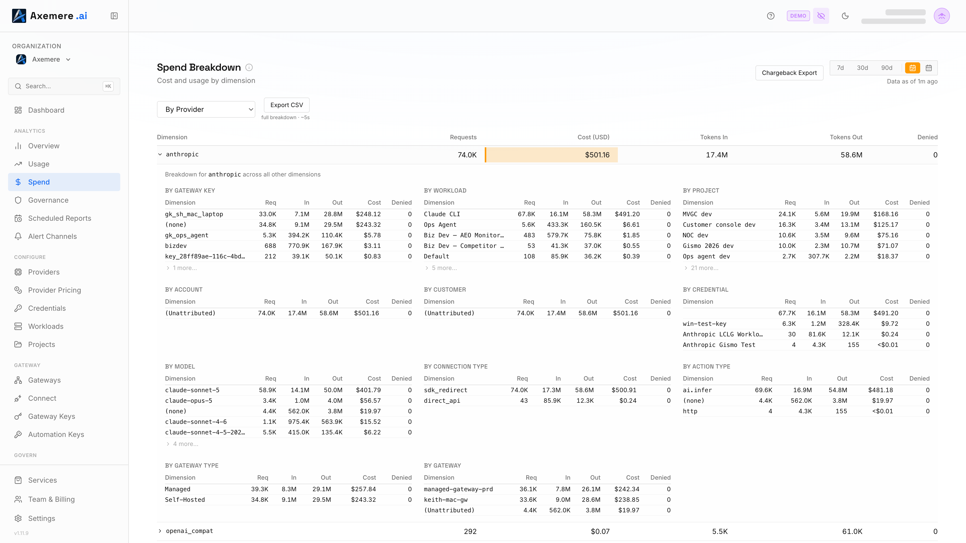This screenshot has height=543, width=966.
Task: Click the Cost (USD) column header
Action: pyautogui.click(x=593, y=137)
